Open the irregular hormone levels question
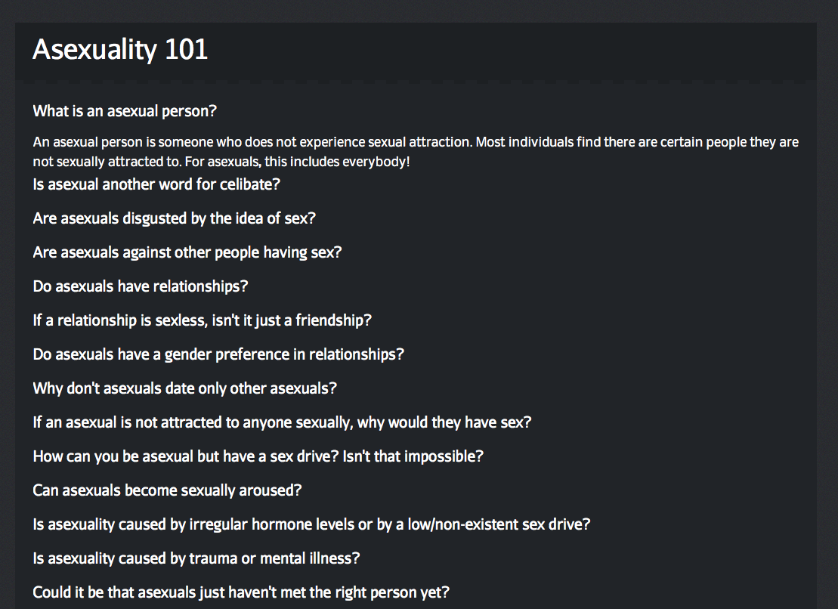The width and height of the screenshot is (838, 609). (x=311, y=524)
